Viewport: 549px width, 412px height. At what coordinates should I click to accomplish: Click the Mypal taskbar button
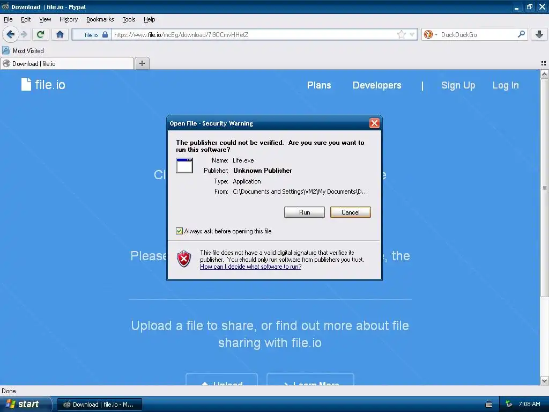pyautogui.click(x=99, y=404)
